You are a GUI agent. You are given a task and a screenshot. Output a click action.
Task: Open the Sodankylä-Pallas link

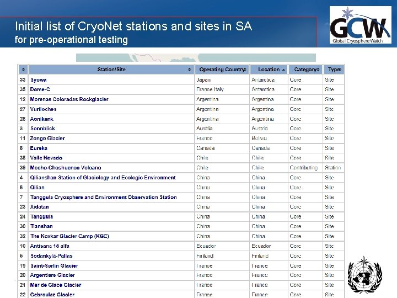pos(51,256)
